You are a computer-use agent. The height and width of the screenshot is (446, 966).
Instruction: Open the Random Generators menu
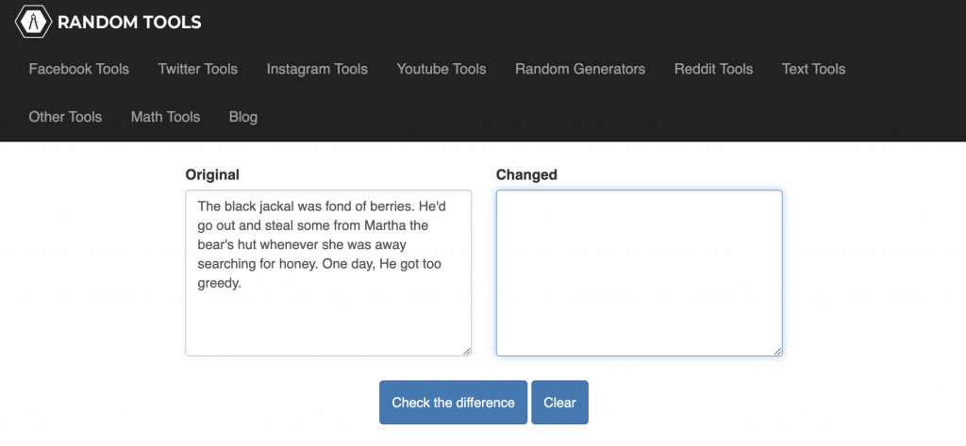click(580, 69)
